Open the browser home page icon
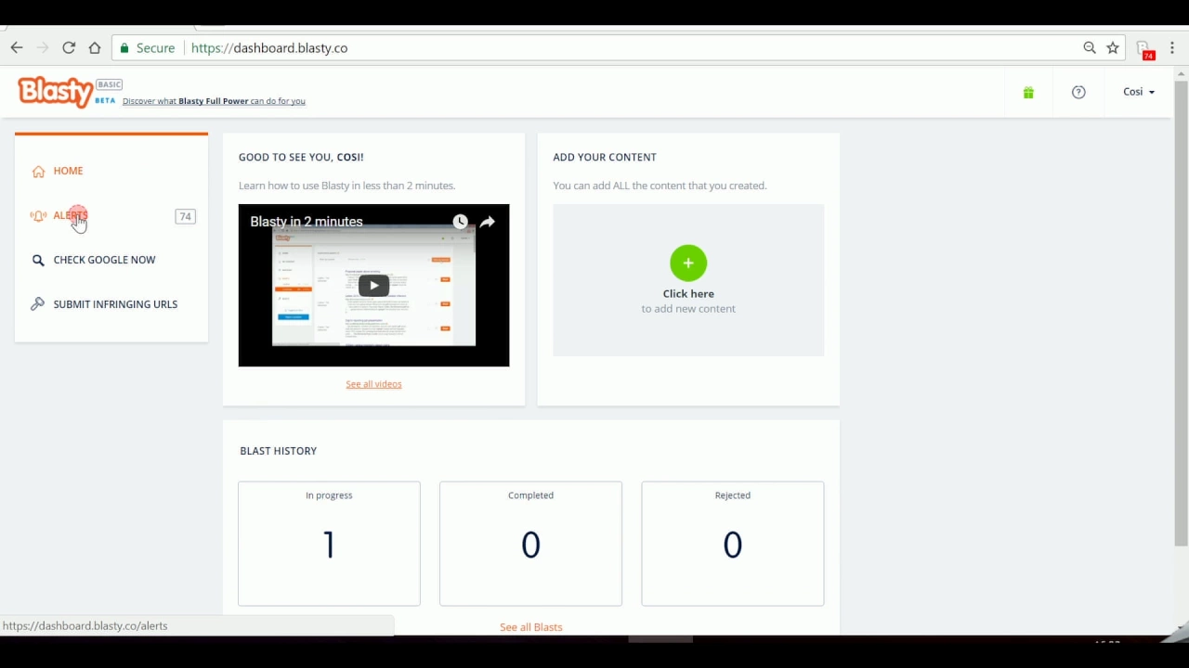 point(95,47)
